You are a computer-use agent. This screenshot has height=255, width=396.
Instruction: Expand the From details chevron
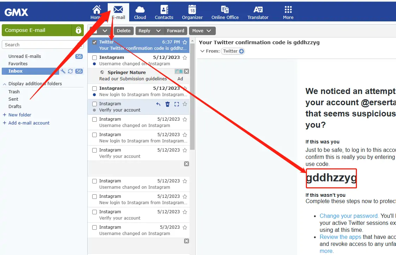(x=202, y=51)
